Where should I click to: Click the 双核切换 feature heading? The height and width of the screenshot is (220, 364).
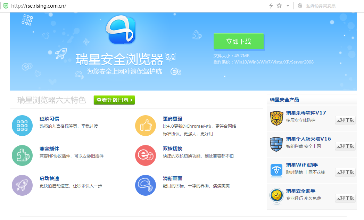173,149
